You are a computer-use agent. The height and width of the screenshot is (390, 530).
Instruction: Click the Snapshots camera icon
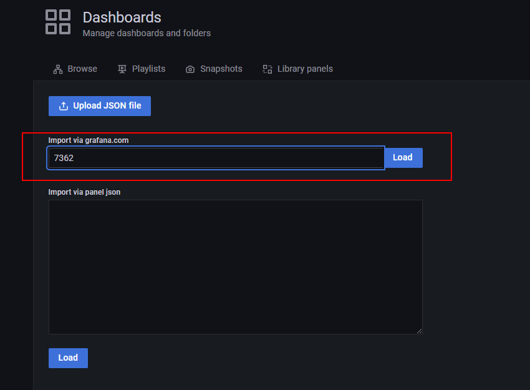click(x=190, y=69)
